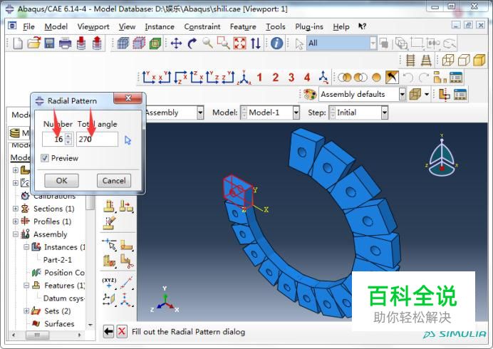
Task: Open the Help menu
Action: point(341,27)
